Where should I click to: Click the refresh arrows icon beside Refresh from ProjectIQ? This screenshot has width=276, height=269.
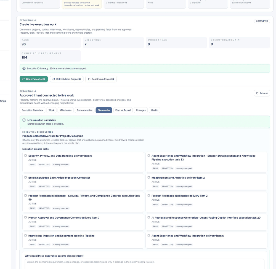54,79
